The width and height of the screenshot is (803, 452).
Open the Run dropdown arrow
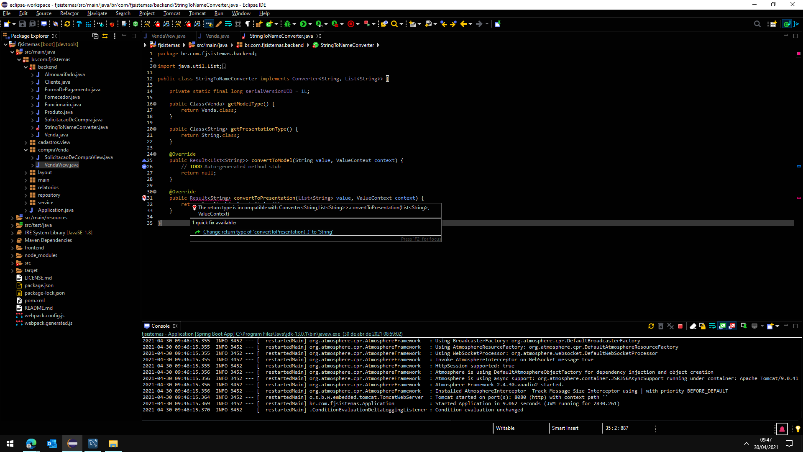point(310,24)
